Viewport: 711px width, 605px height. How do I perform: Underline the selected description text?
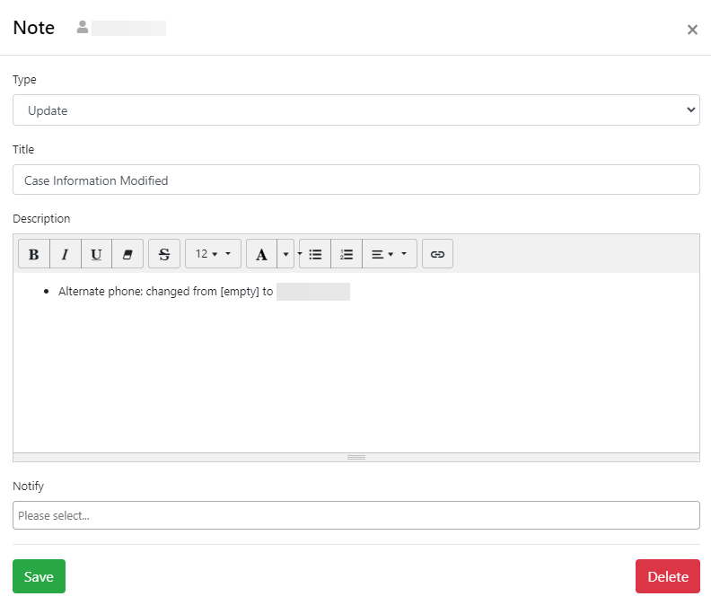click(x=96, y=254)
